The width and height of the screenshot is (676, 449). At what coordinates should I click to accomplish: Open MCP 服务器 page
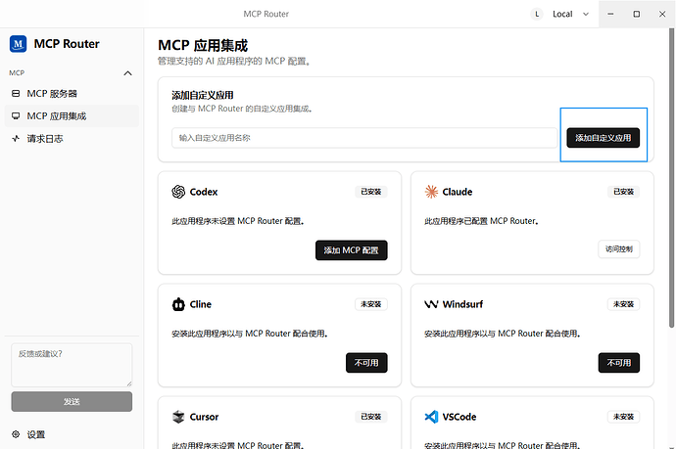[72, 93]
